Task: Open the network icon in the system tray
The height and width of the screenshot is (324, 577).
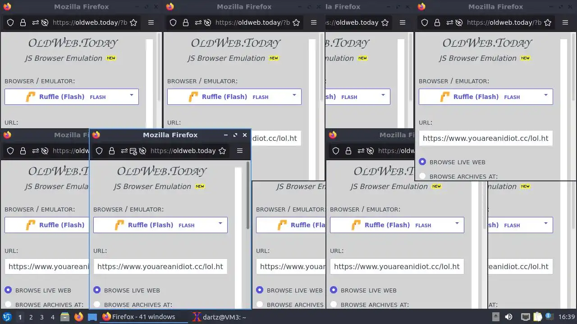Action: pos(525,317)
